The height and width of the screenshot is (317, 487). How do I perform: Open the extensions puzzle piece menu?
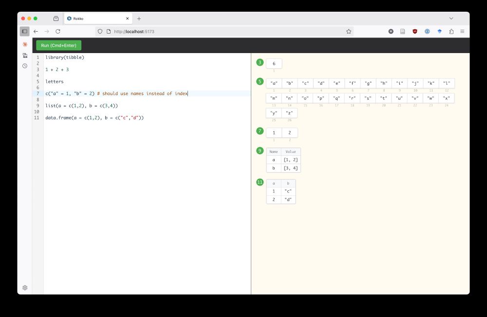451,31
